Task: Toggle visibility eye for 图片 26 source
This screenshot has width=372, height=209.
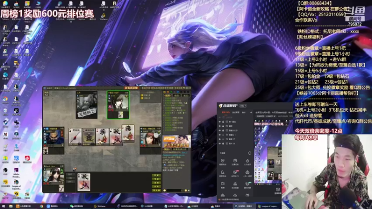Action: pos(219,144)
